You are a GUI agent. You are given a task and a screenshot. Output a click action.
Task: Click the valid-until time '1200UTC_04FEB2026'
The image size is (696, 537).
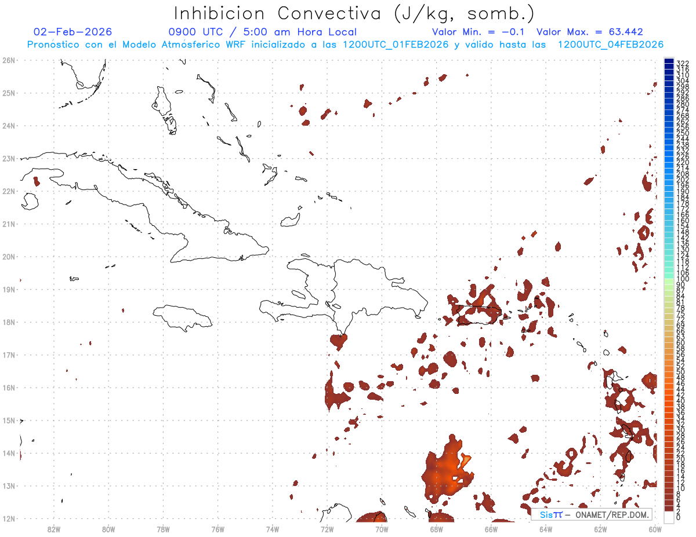[x=611, y=45]
